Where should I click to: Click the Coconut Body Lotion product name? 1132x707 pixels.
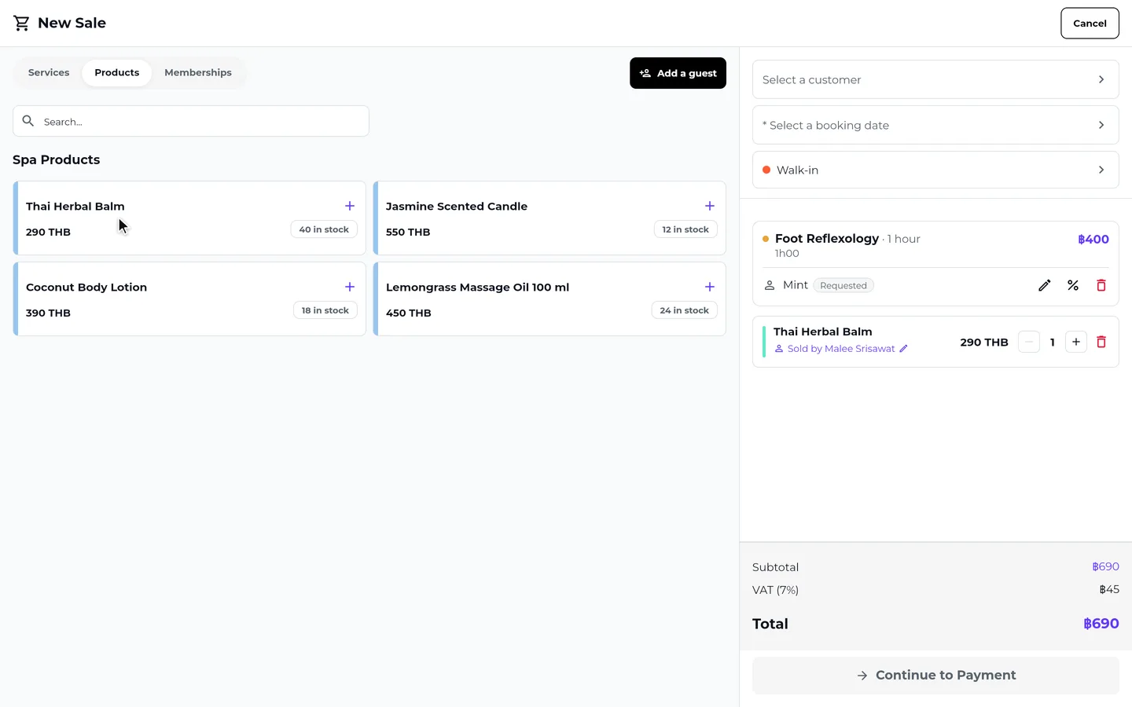[x=86, y=288]
